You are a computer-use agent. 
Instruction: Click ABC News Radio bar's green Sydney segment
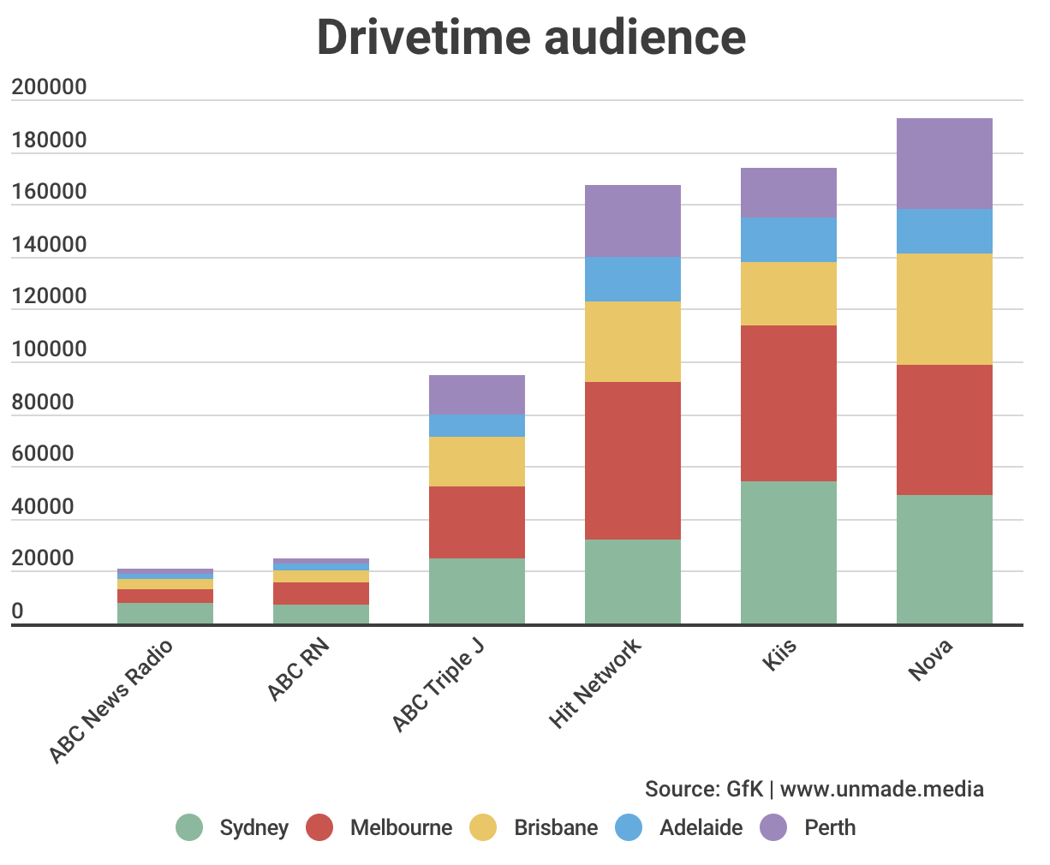(x=165, y=613)
